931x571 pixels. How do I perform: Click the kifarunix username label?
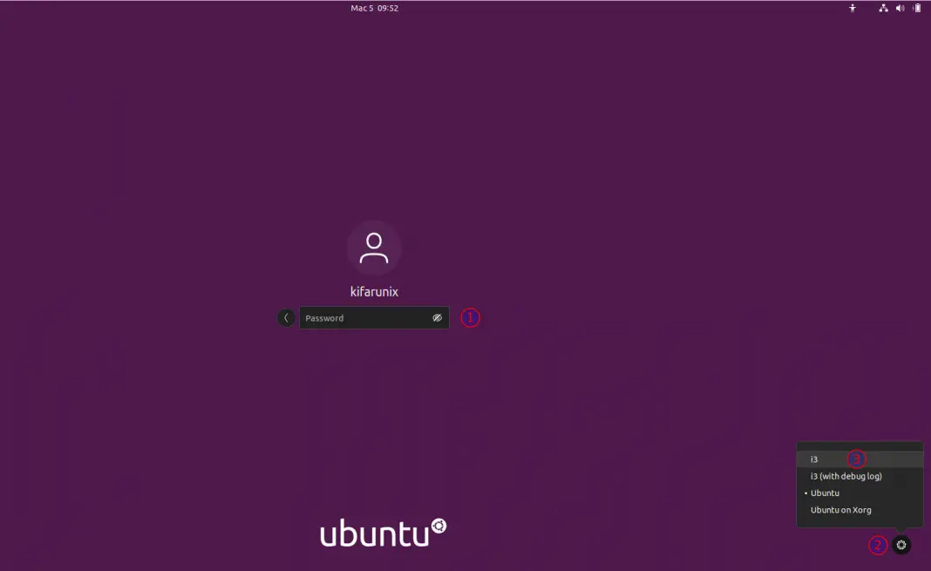tap(373, 292)
